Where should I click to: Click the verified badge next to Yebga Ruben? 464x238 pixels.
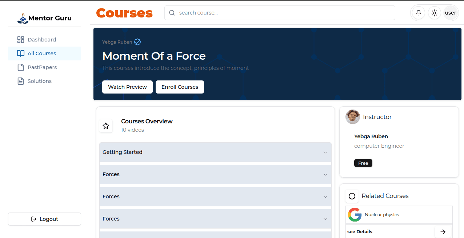coord(137,42)
